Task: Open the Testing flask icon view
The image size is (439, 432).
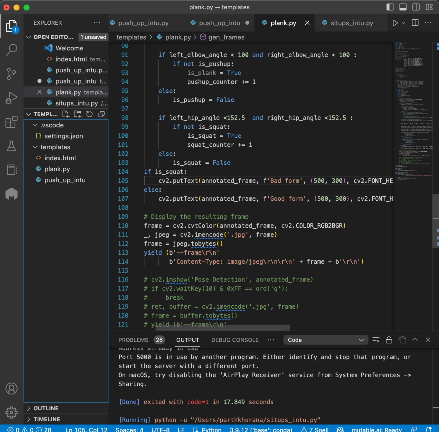Action: (x=12, y=146)
